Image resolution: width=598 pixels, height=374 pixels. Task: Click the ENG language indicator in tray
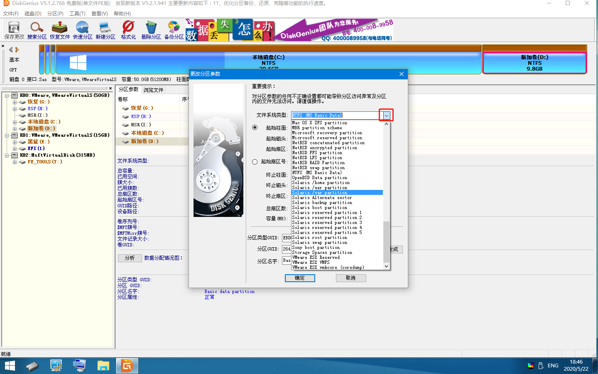tap(553, 366)
